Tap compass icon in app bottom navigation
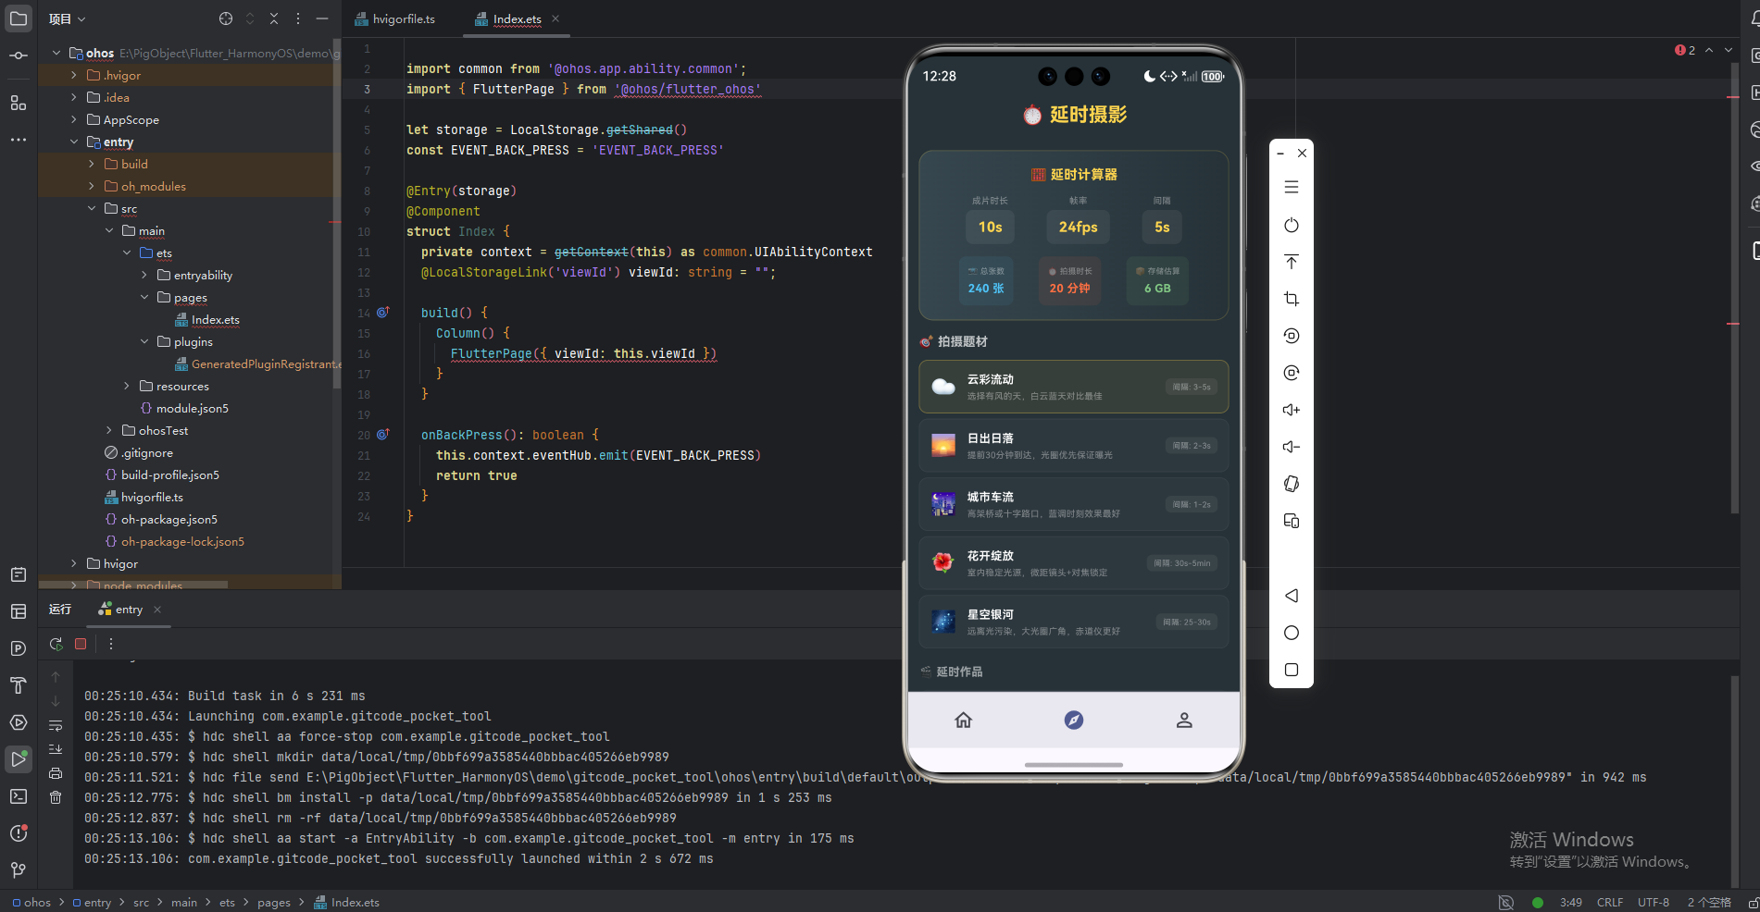Viewport: 1760px width, 912px height. (1074, 720)
